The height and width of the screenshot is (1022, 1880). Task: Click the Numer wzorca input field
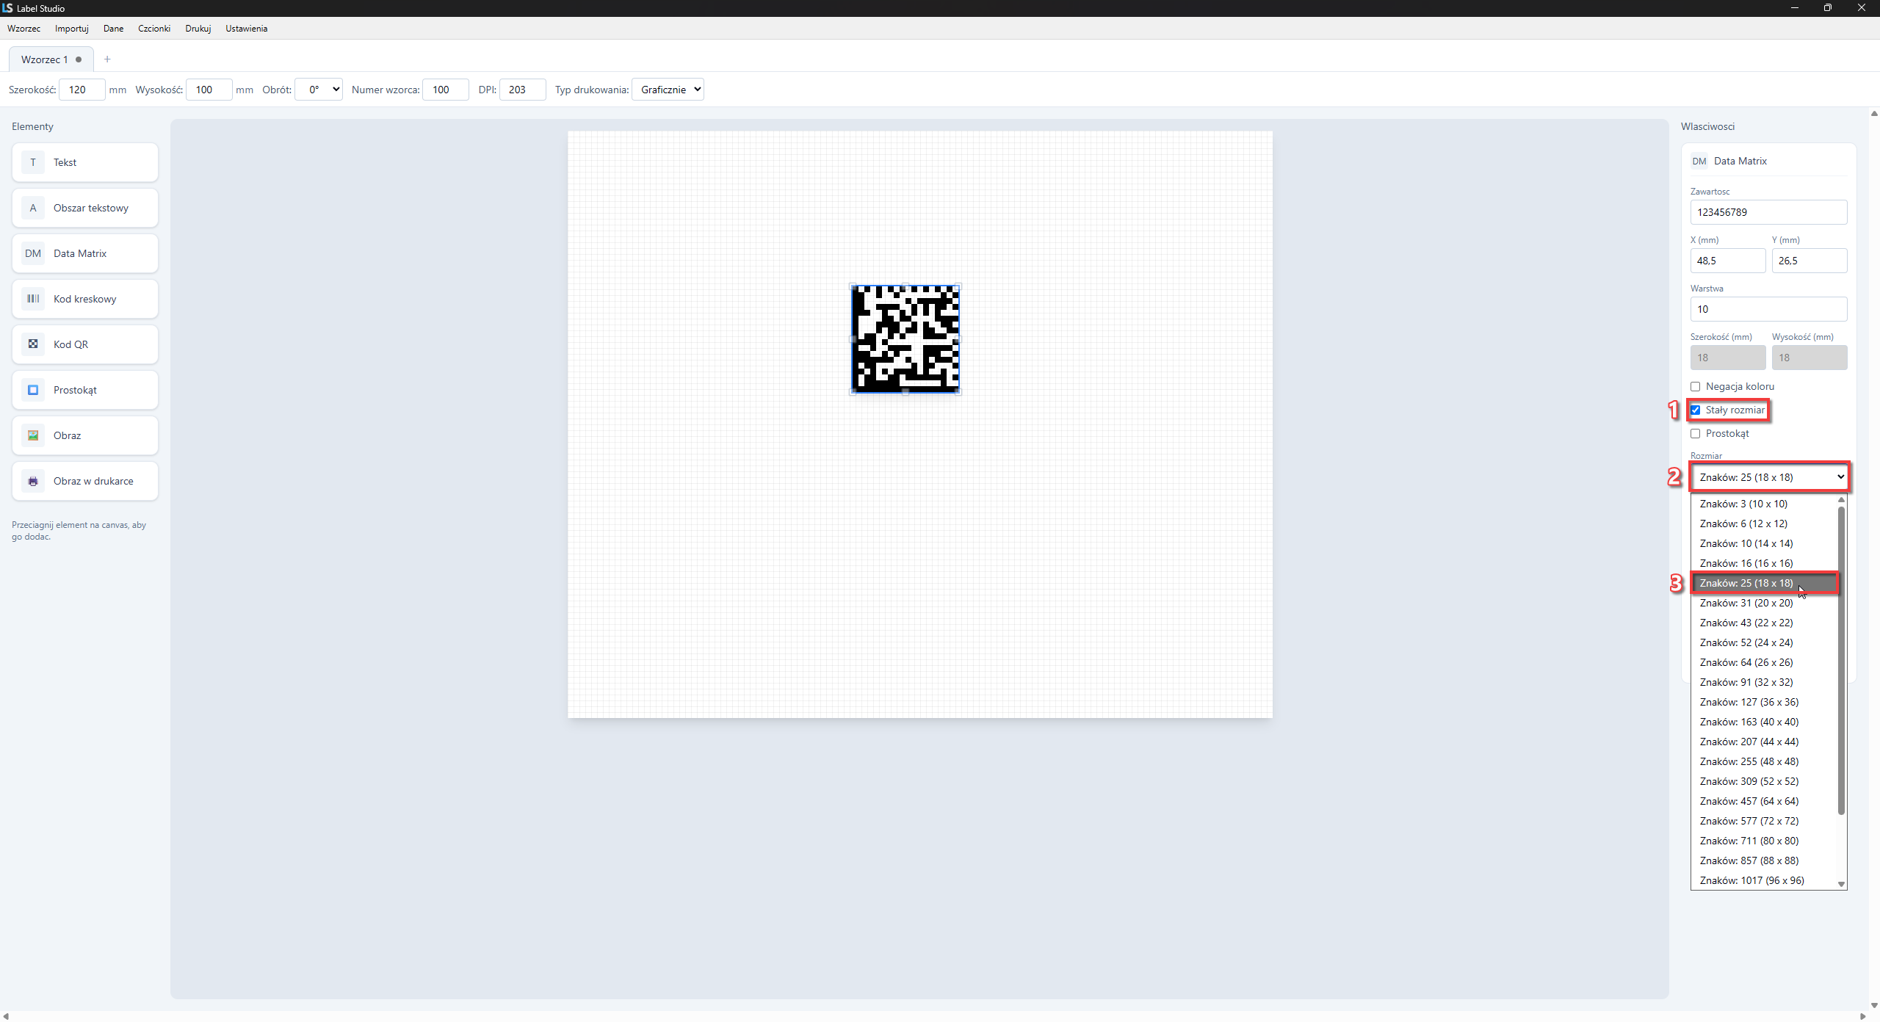click(x=446, y=90)
